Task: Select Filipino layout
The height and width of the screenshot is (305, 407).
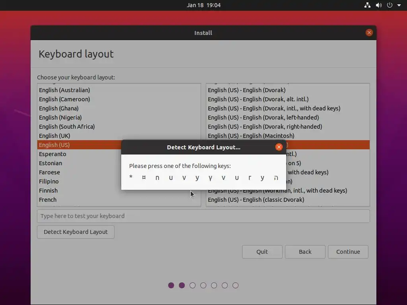Action: (79, 181)
